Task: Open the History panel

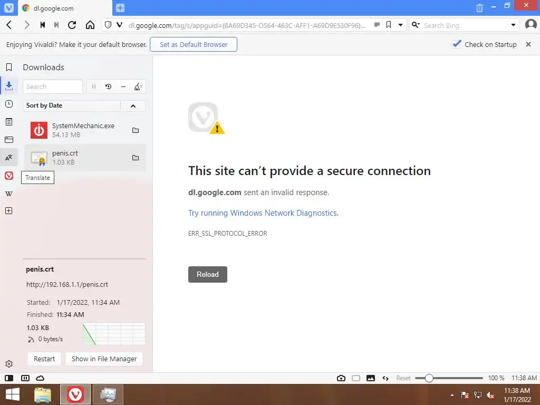Action: tap(9, 104)
